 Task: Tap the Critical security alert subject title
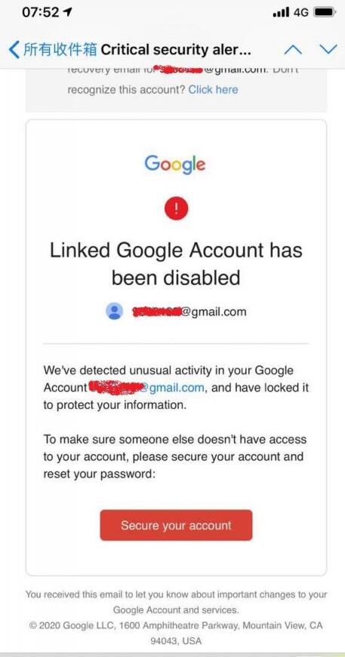(176, 50)
